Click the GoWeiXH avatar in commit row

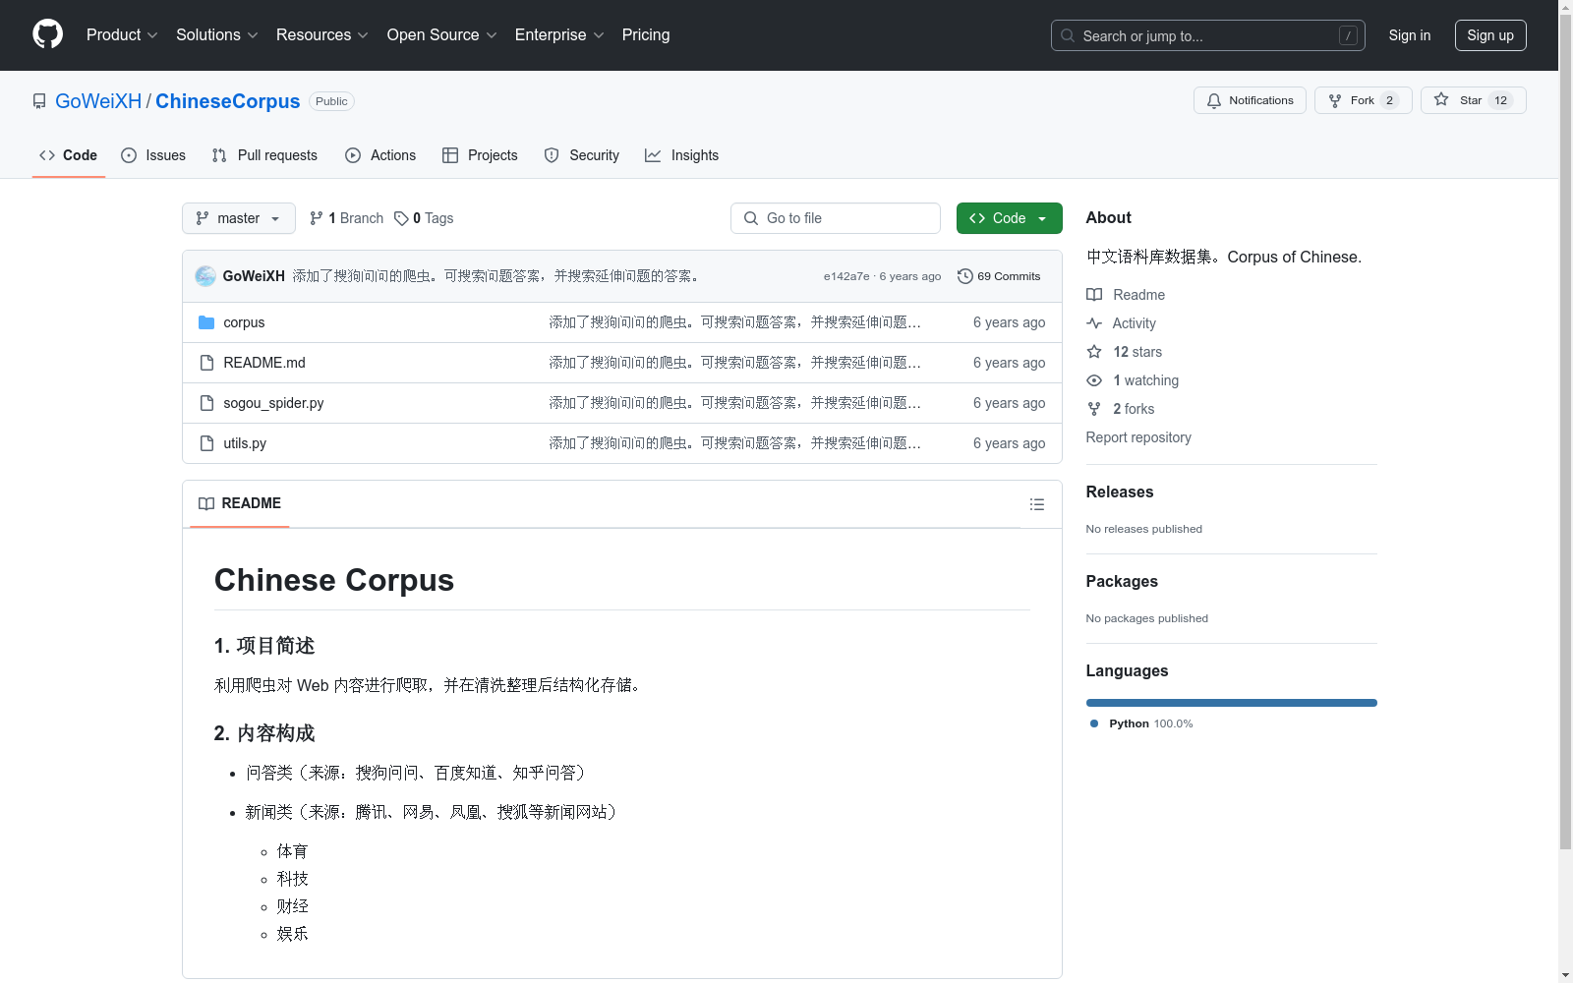point(205,276)
